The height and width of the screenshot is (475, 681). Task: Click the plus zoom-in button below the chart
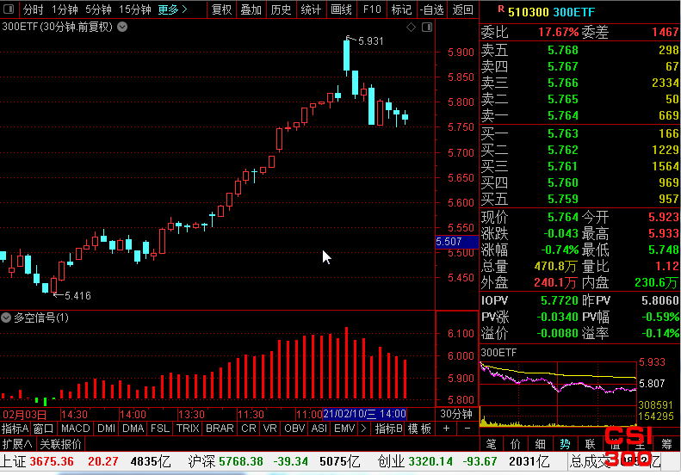446,429
